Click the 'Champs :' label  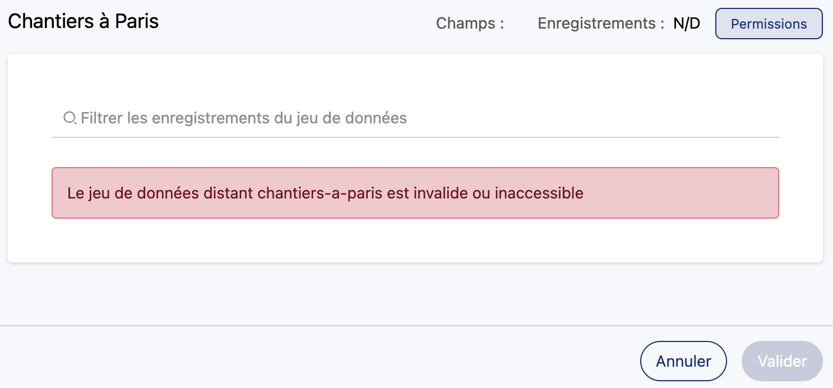(x=470, y=24)
